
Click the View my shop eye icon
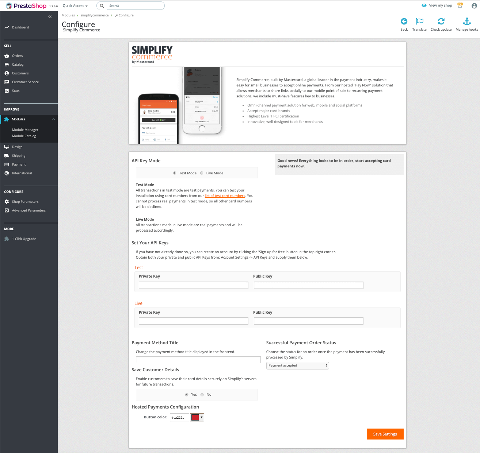pyautogui.click(x=424, y=5)
